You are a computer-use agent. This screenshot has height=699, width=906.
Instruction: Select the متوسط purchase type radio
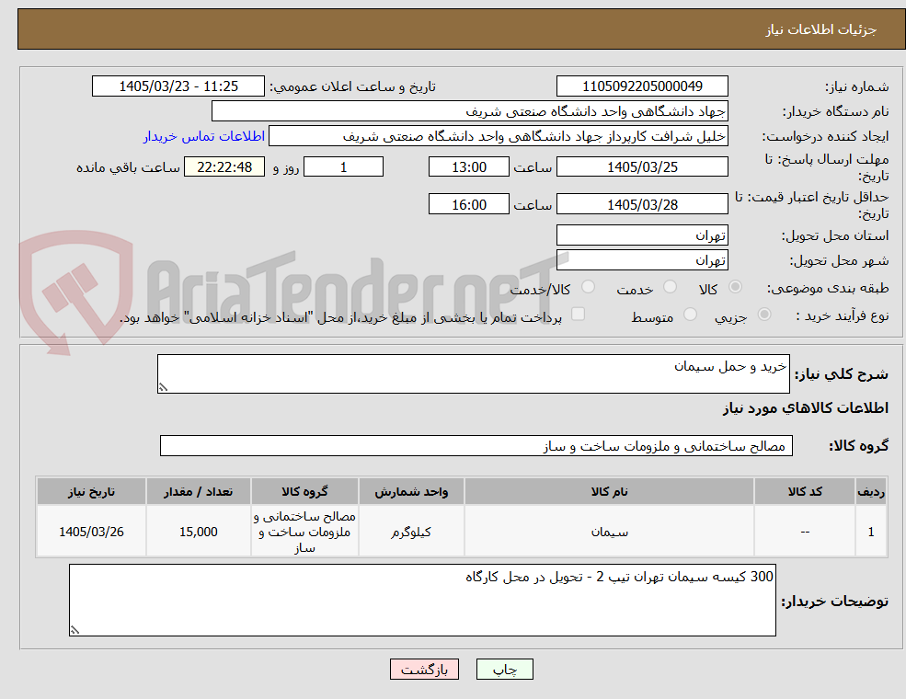tap(690, 315)
